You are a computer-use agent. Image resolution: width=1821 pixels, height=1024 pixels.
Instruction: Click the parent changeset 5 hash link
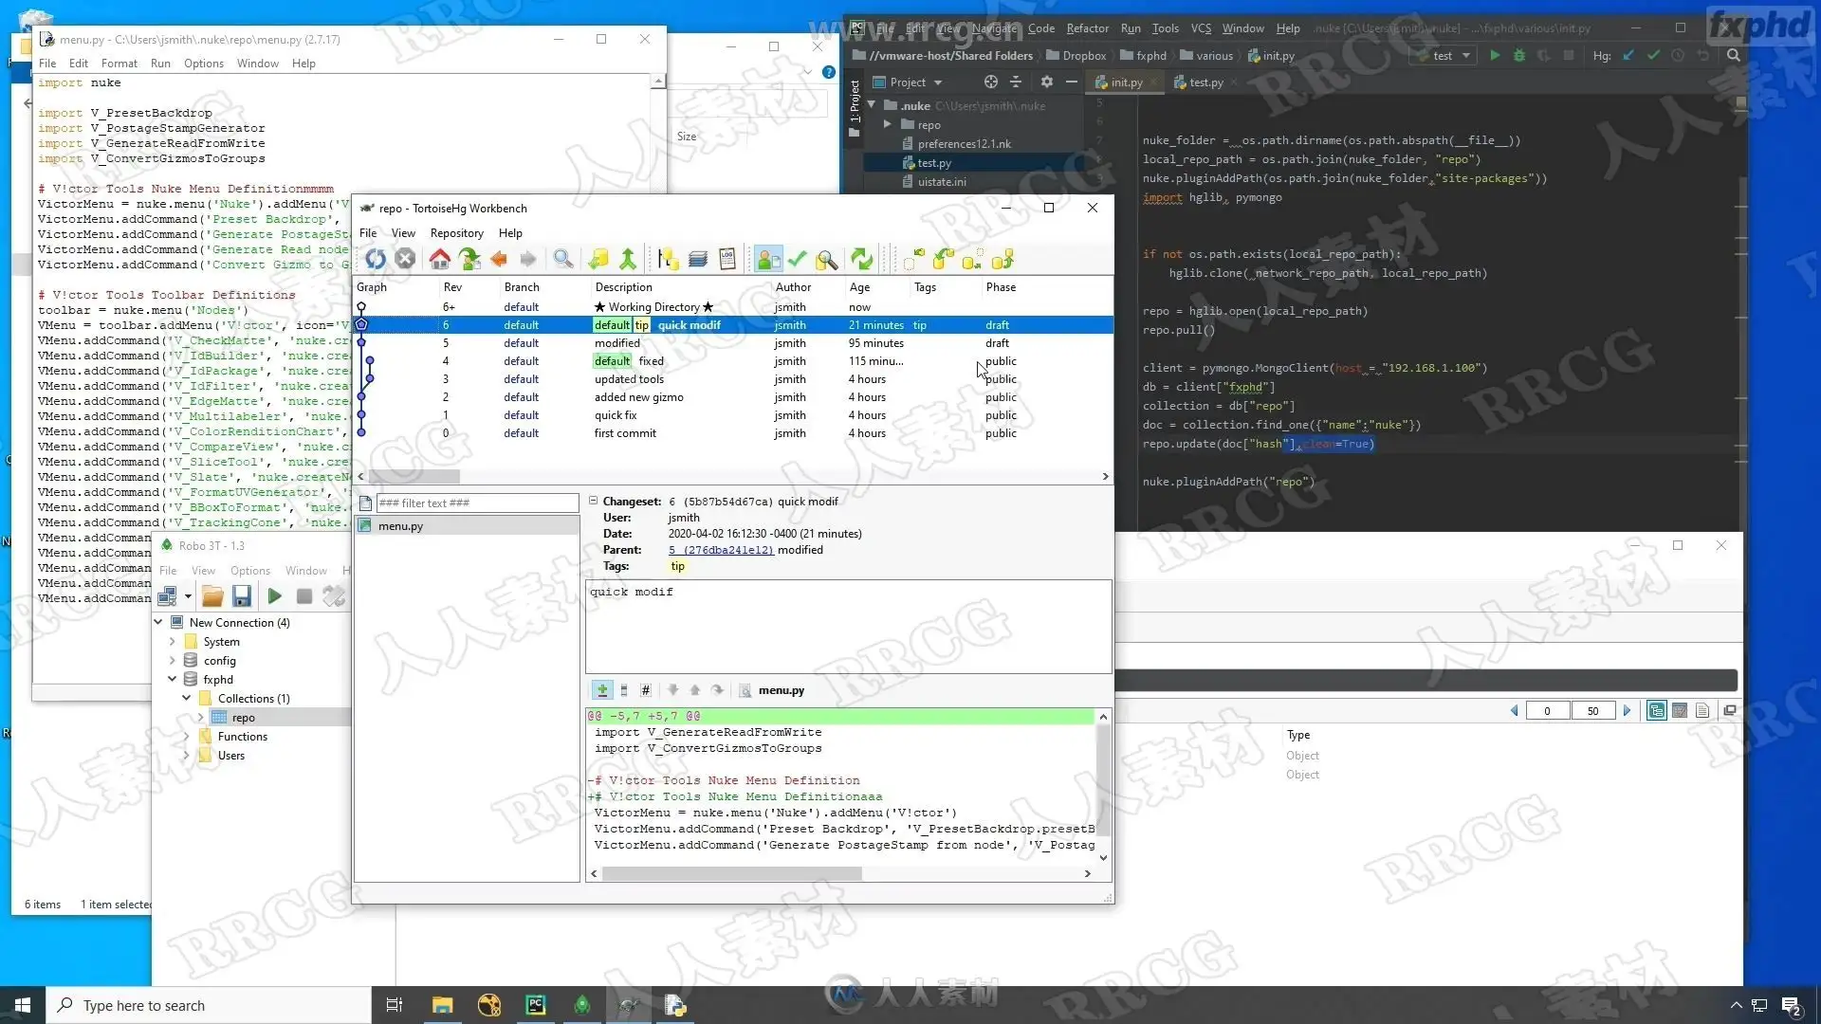point(721,550)
